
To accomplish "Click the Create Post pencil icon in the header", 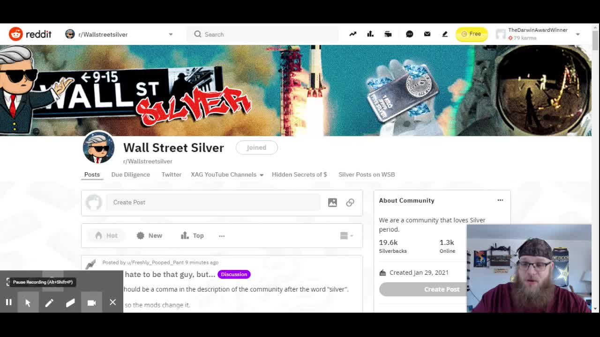I will 445,34.
